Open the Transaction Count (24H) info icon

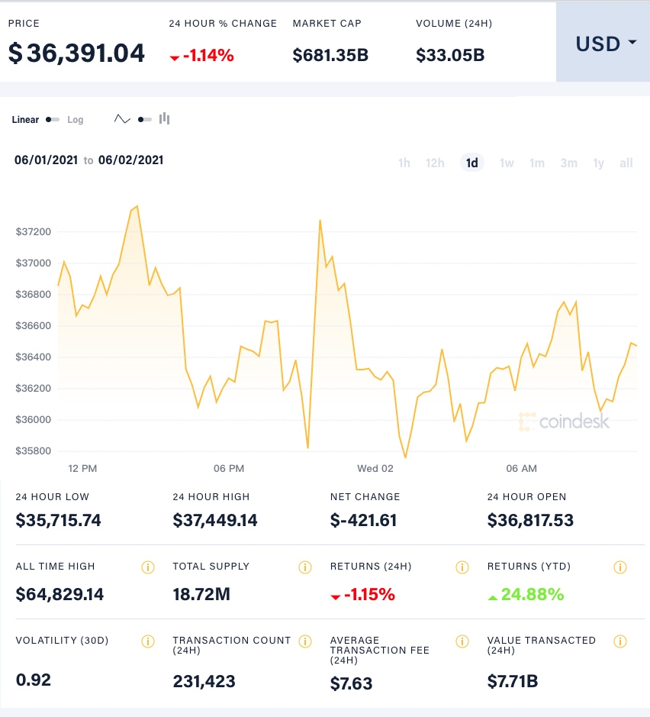click(305, 641)
